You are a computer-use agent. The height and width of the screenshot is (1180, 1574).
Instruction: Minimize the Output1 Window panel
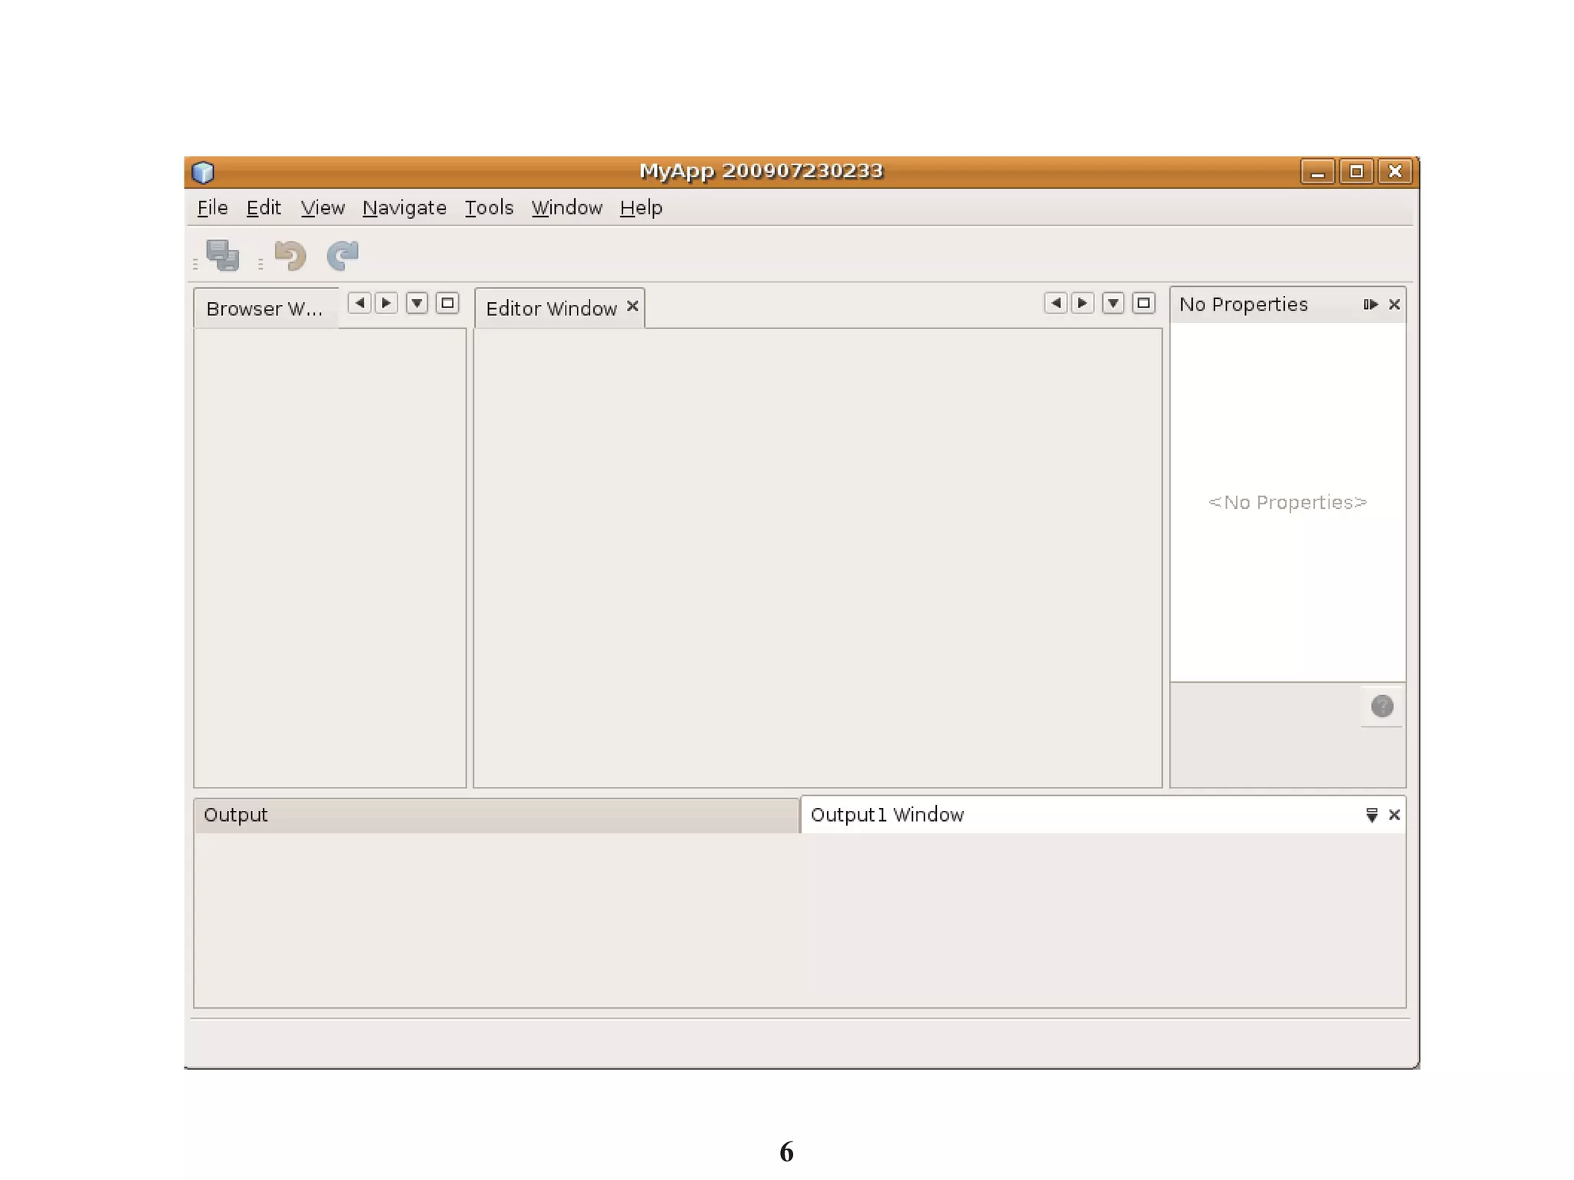[x=1371, y=815]
